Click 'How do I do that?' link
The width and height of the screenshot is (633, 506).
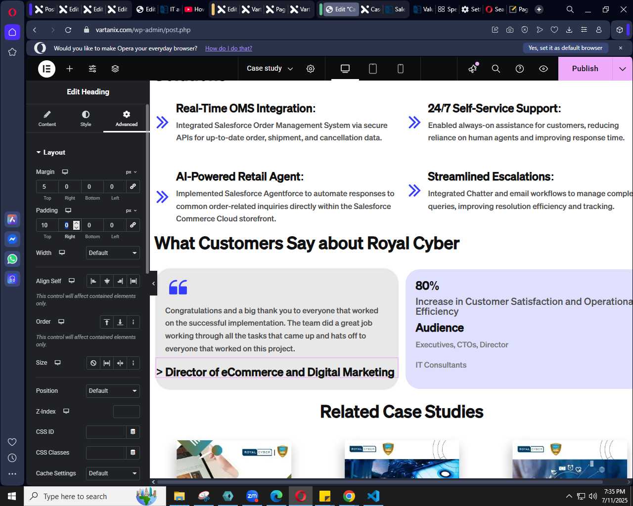[228, 48]
